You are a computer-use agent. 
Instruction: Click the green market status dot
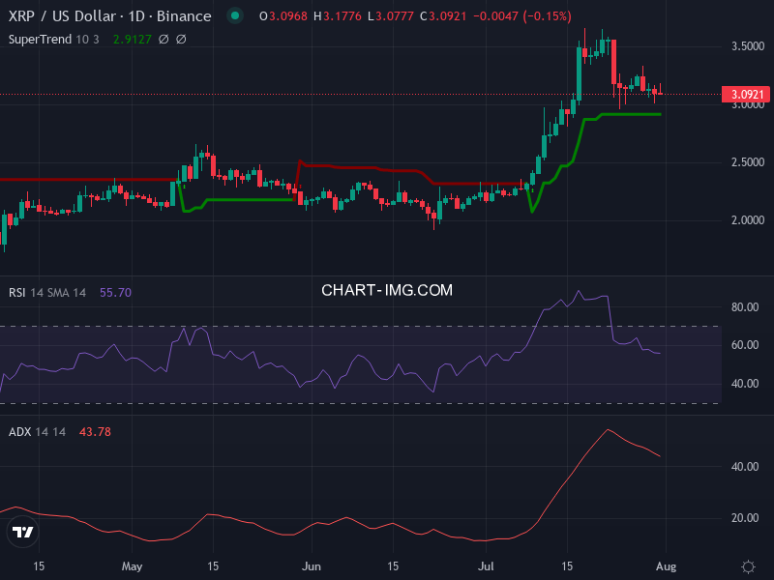235,15
